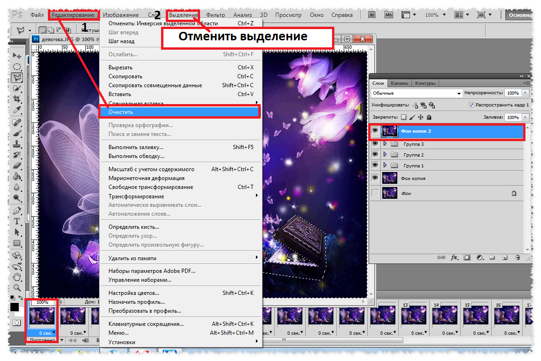The image size is (541, 361).
Task: Launch Mini Bridge from the application bar
Action: point(389,15)
